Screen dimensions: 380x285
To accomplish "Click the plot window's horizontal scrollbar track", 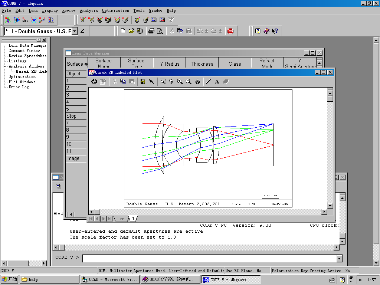I will (x=208, y=212).
